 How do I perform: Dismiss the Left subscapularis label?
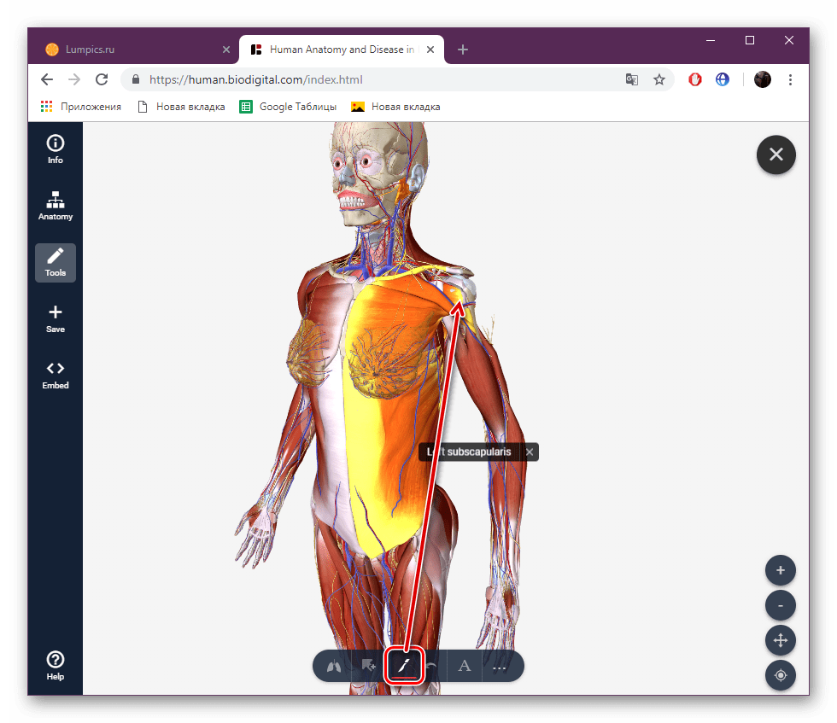click(530, 452)
